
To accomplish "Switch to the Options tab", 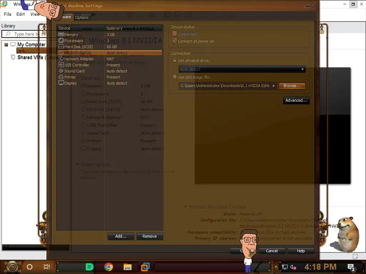I will click(82, 17).
